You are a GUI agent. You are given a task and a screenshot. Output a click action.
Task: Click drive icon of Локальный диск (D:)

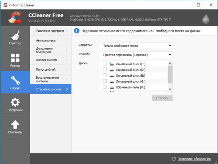(x=112, y=70)
